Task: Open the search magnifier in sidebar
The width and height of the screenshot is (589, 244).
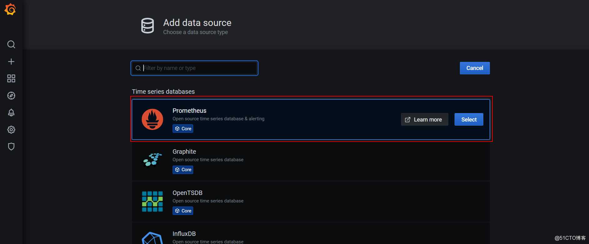Action: pos(11,44)
